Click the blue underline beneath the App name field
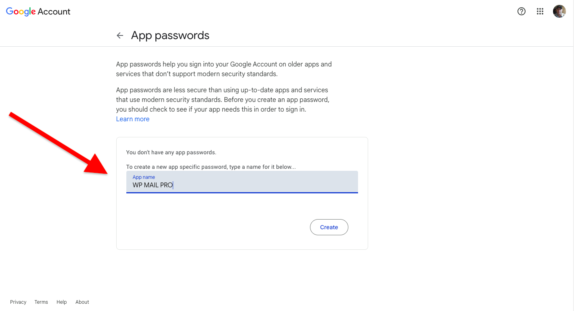574x311 pixels. (x=242, y=193)
